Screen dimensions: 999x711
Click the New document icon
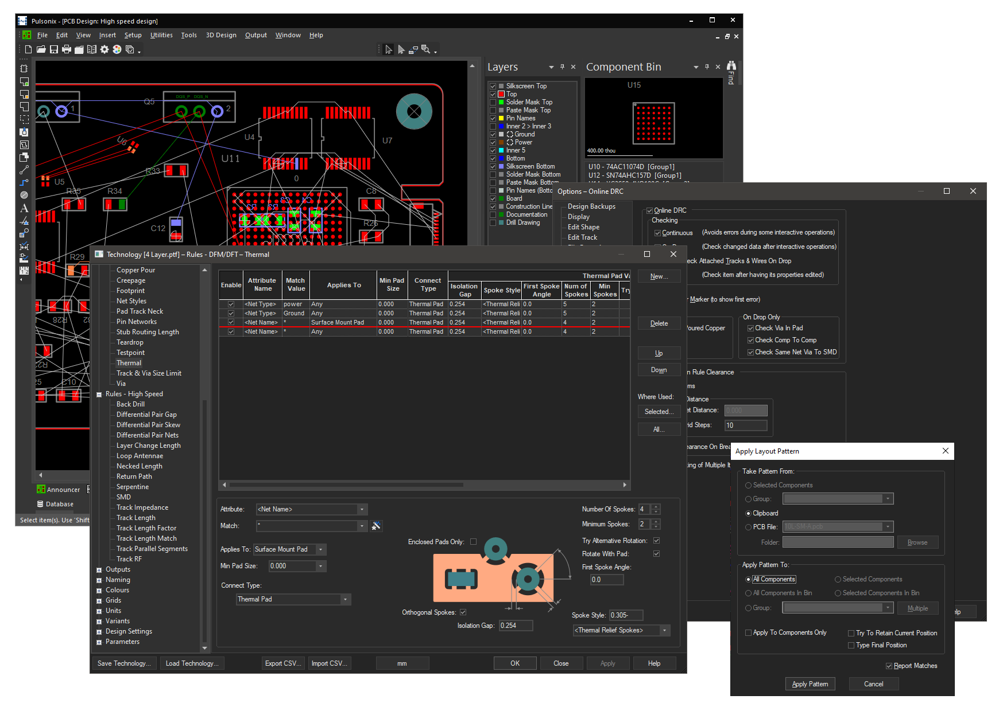pyautogui.click(x=28, y=50)
